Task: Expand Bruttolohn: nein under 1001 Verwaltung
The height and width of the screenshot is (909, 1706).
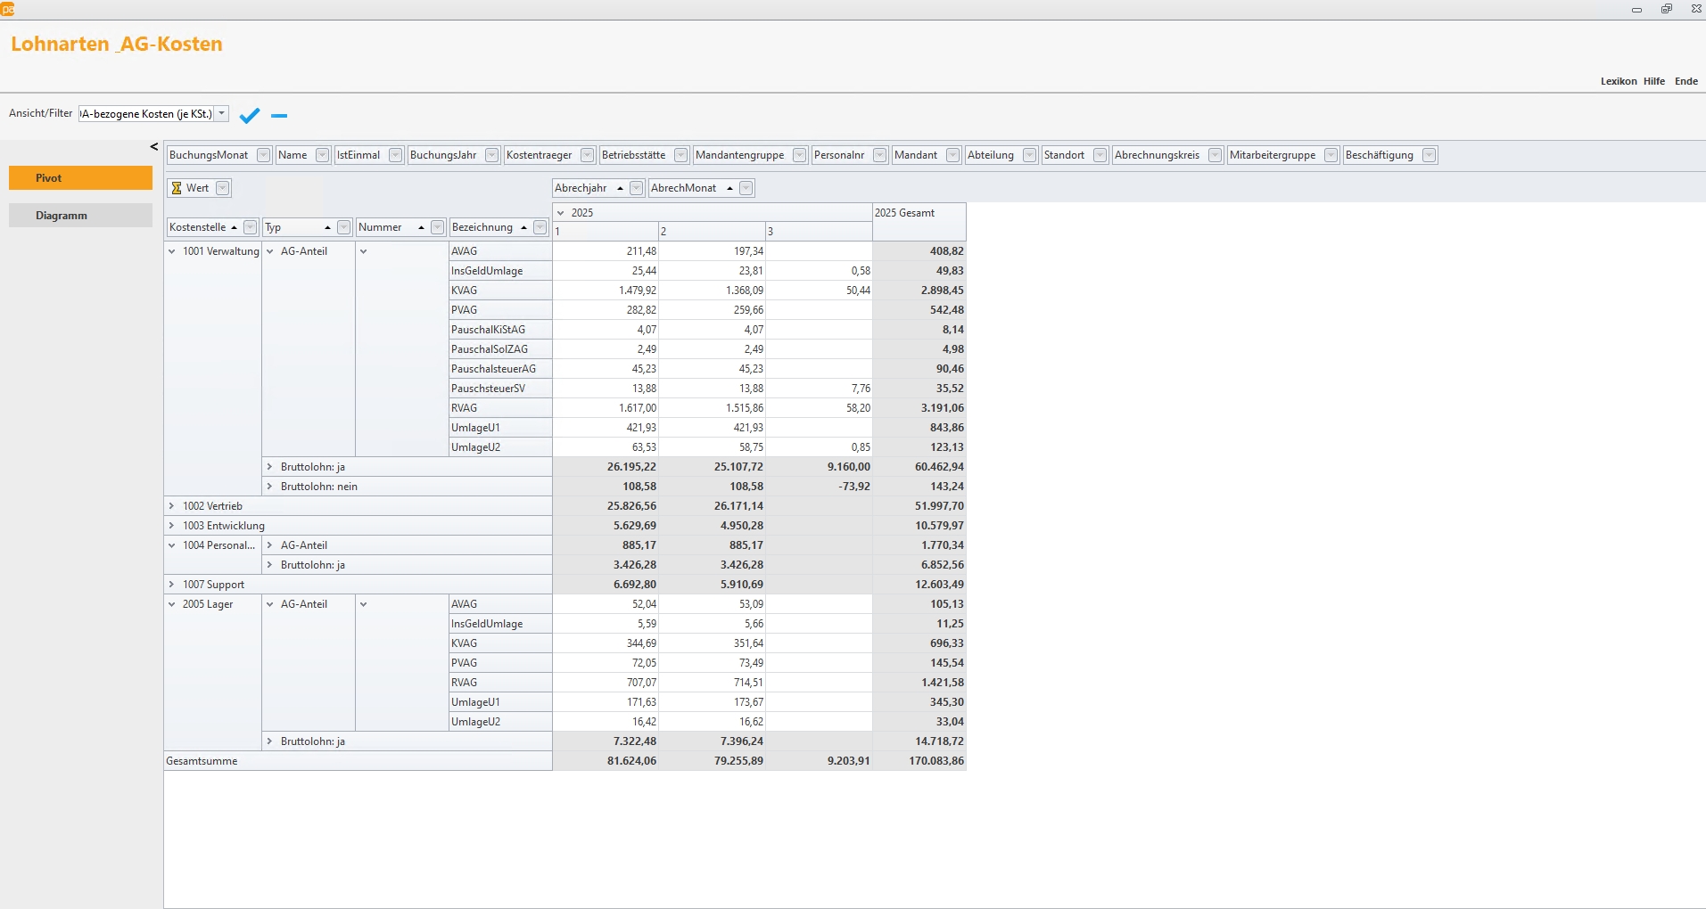Action: click(x=270, y=487)
